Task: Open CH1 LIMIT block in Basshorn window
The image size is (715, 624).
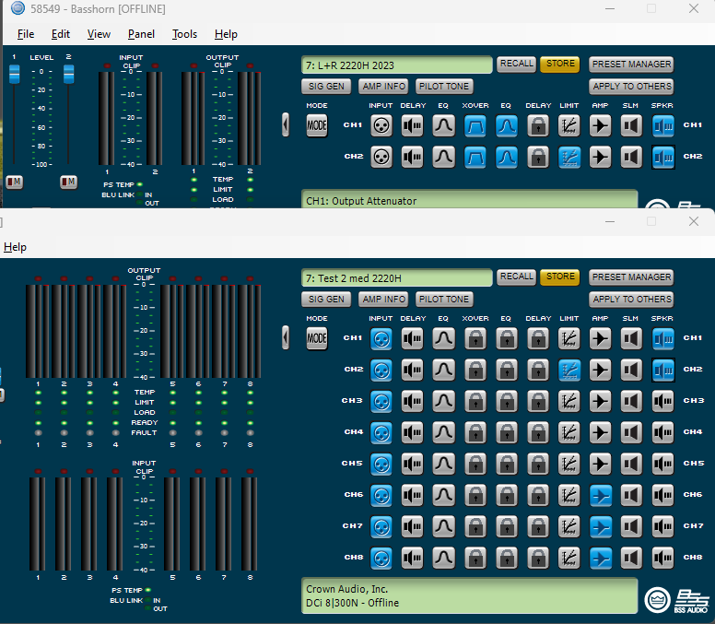Action: pyautogui.click(x=568, y=126)
